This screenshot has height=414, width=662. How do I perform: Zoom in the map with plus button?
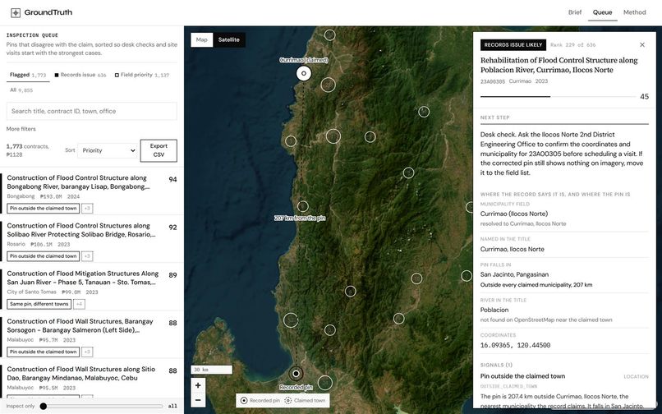tap(198, 385)
